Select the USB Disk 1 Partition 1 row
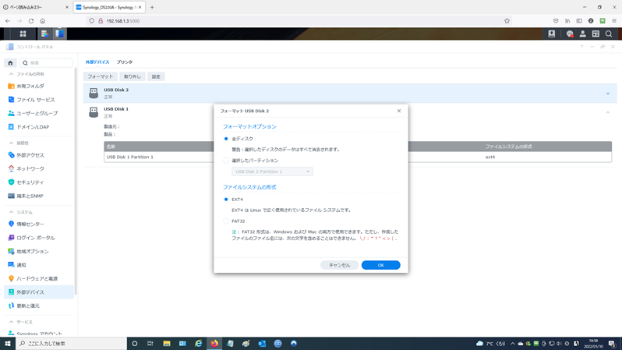622x350 pixels. (x=358, y=157)
